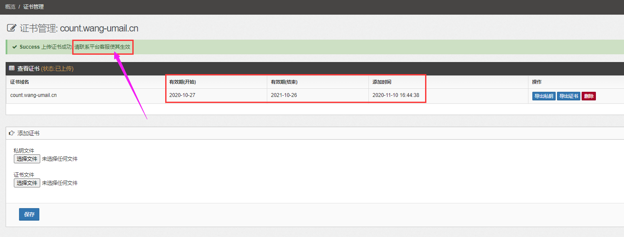Choose a file for 私钥文件
Image resolution: width=624 pixels, height=237 pixels.
(27, 159)
